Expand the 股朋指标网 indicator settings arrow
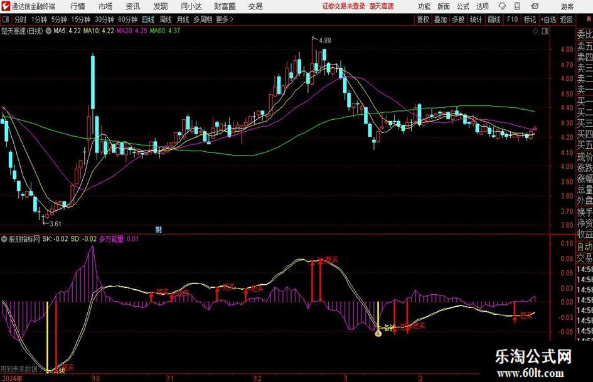The image size is (593, 382). coord(4,239)
